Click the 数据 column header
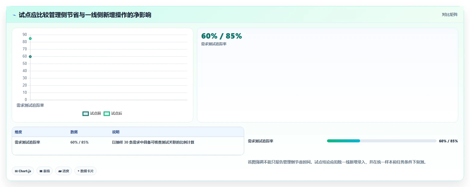The width and height of the screenshot is (470, 187). (x=74, y=132)
